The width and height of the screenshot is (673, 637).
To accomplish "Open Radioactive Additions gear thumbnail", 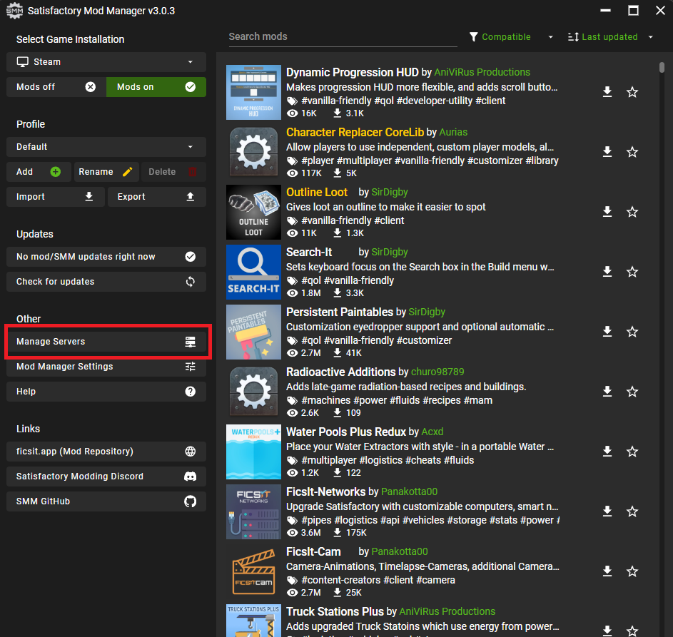I will click(x=253, y=392).
